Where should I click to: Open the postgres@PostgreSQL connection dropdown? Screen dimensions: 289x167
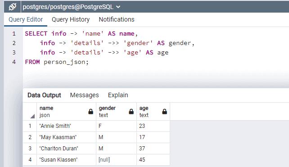pos(72,7)
